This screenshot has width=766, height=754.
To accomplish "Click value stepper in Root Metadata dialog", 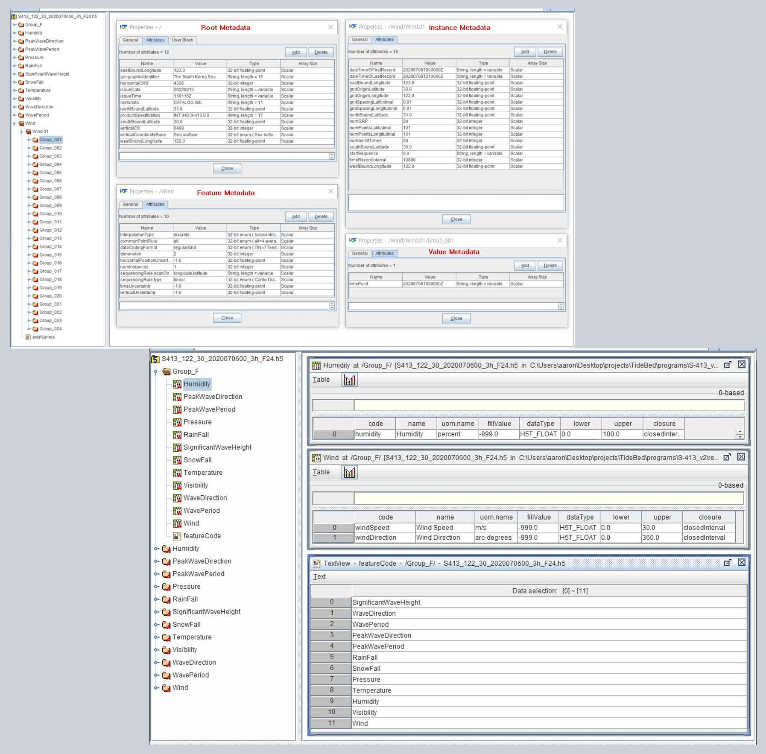I will pyautogui.click(x=332, y=156).
